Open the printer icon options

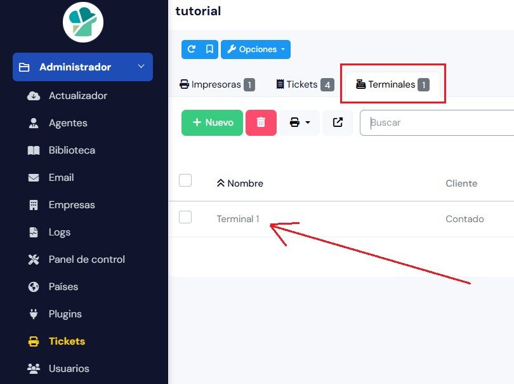[295, 122]
